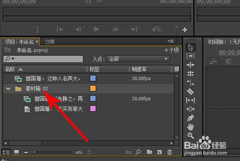Click the Automate to Sequence icon

[129, 152]
